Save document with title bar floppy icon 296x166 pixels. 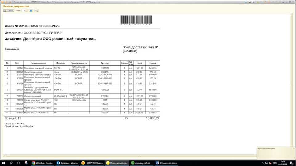coord(246,2)
